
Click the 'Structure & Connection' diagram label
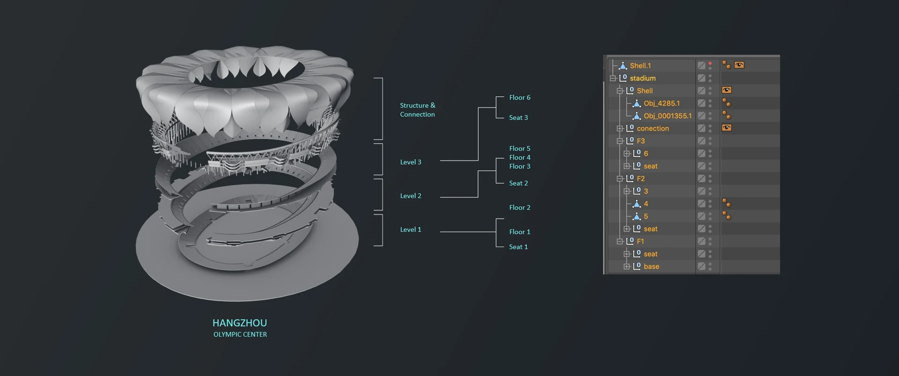tap(418, 110)
